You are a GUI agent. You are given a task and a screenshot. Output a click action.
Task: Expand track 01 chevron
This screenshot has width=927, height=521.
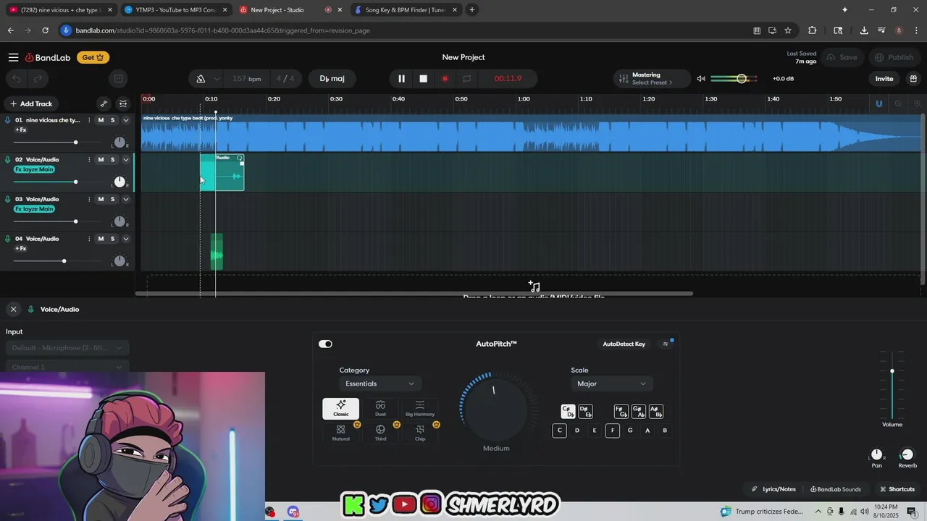point(126,120)
